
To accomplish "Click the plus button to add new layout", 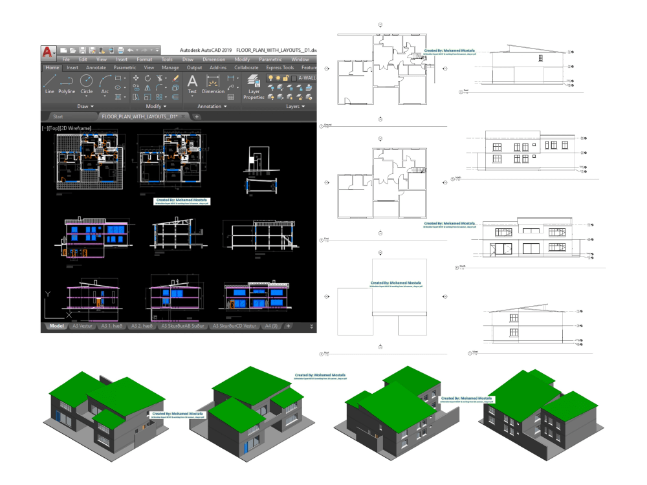I will click(x=288, y=326).
